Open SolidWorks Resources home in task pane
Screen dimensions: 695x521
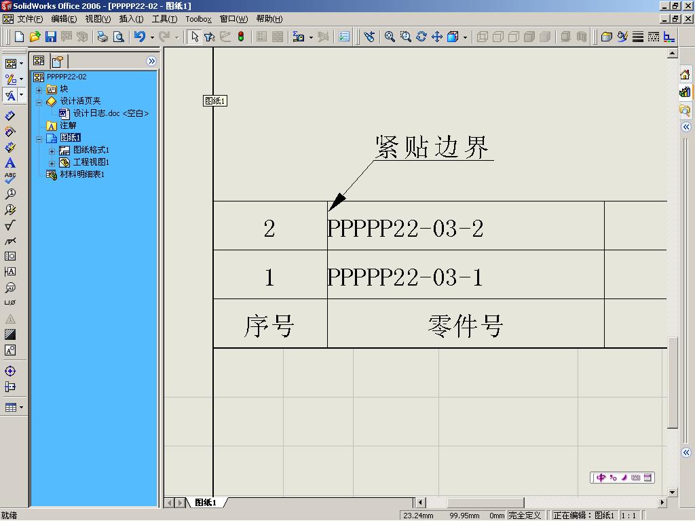[x=685, y=75]
